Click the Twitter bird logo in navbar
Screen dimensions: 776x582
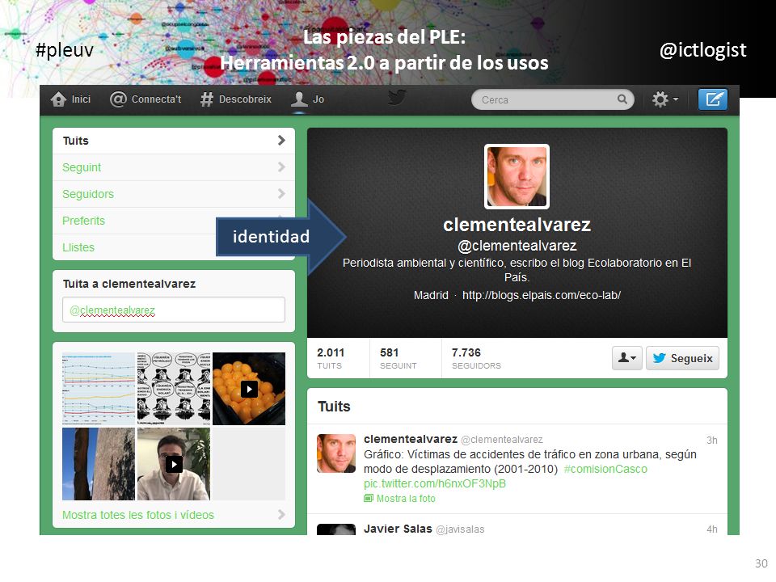point(396,97)
